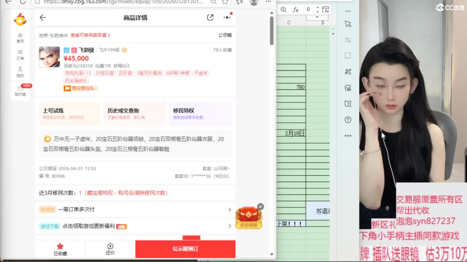Select column C header in the spreadsheet
The image size is (467, 262).
pyautogui.click(x=289, y=23)
